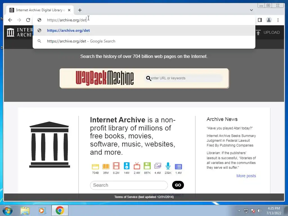Show hidden system tray icons arrow
The width and height of the screenshot is (288, 216).
[239, 211]
